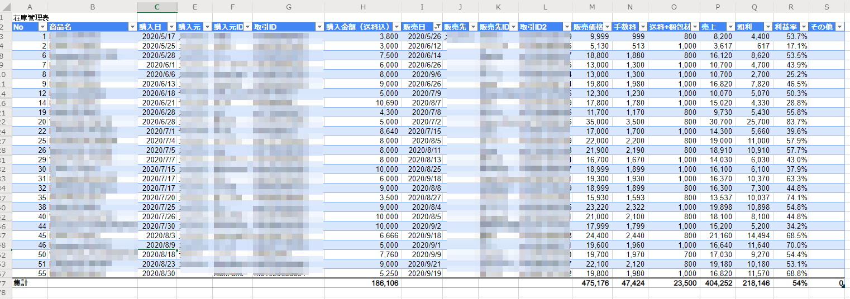Open the 商品名 filter dropdown
This screenshot has width=850, height=299.
pos(132,27)
